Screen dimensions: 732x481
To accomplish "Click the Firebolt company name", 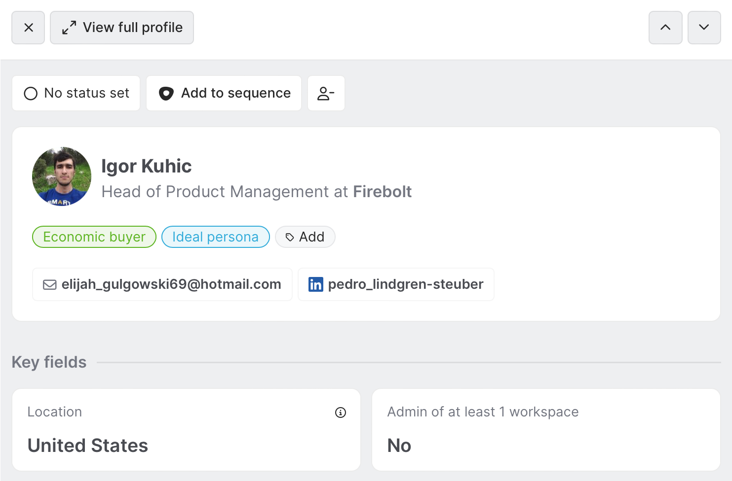I will (382, 192).
